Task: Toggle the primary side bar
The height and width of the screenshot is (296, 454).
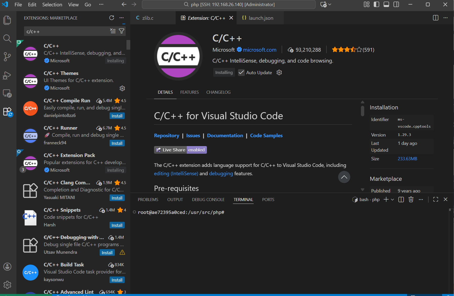Action: coord(376,4)
